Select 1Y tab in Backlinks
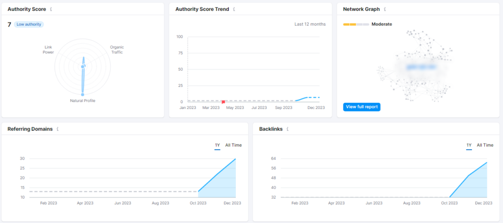The height and width of the screenshot is (223, 503). point(469,145)
